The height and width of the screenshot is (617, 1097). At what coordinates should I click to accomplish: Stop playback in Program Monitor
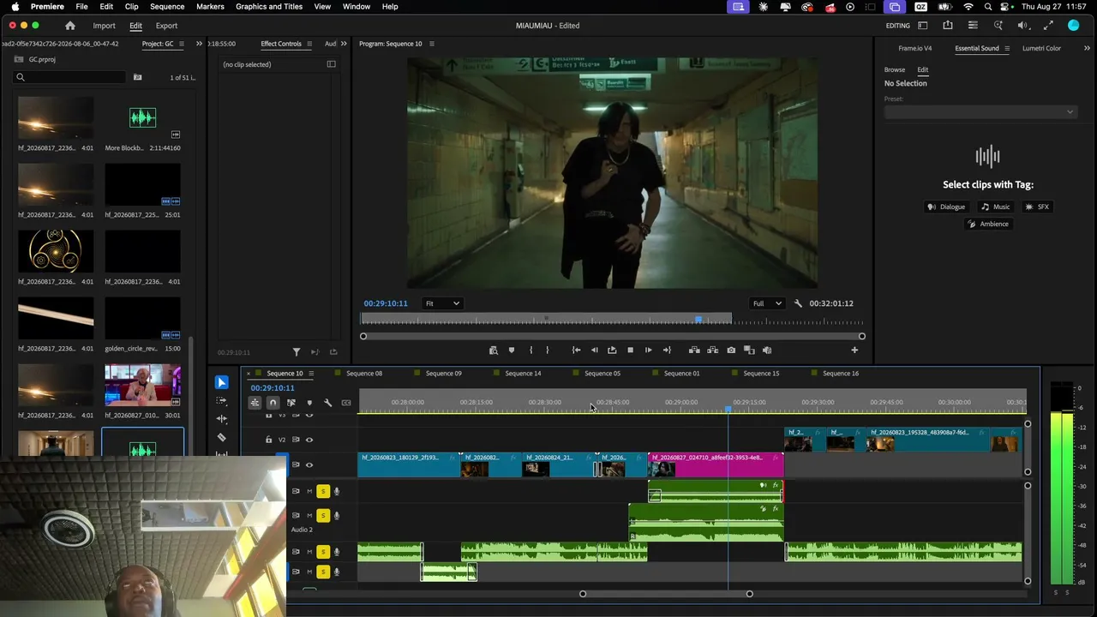[x=630, y=350]
